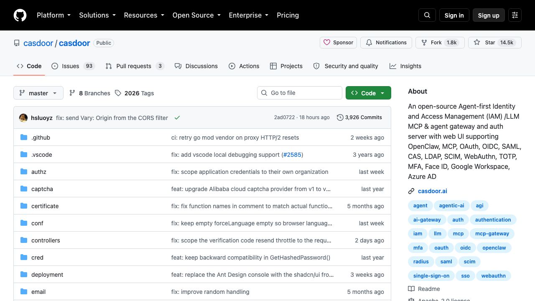The height and width of the screenshot is (301, 535).
Task: Click the agentic-ai topic tag
Action: [451, 206]
